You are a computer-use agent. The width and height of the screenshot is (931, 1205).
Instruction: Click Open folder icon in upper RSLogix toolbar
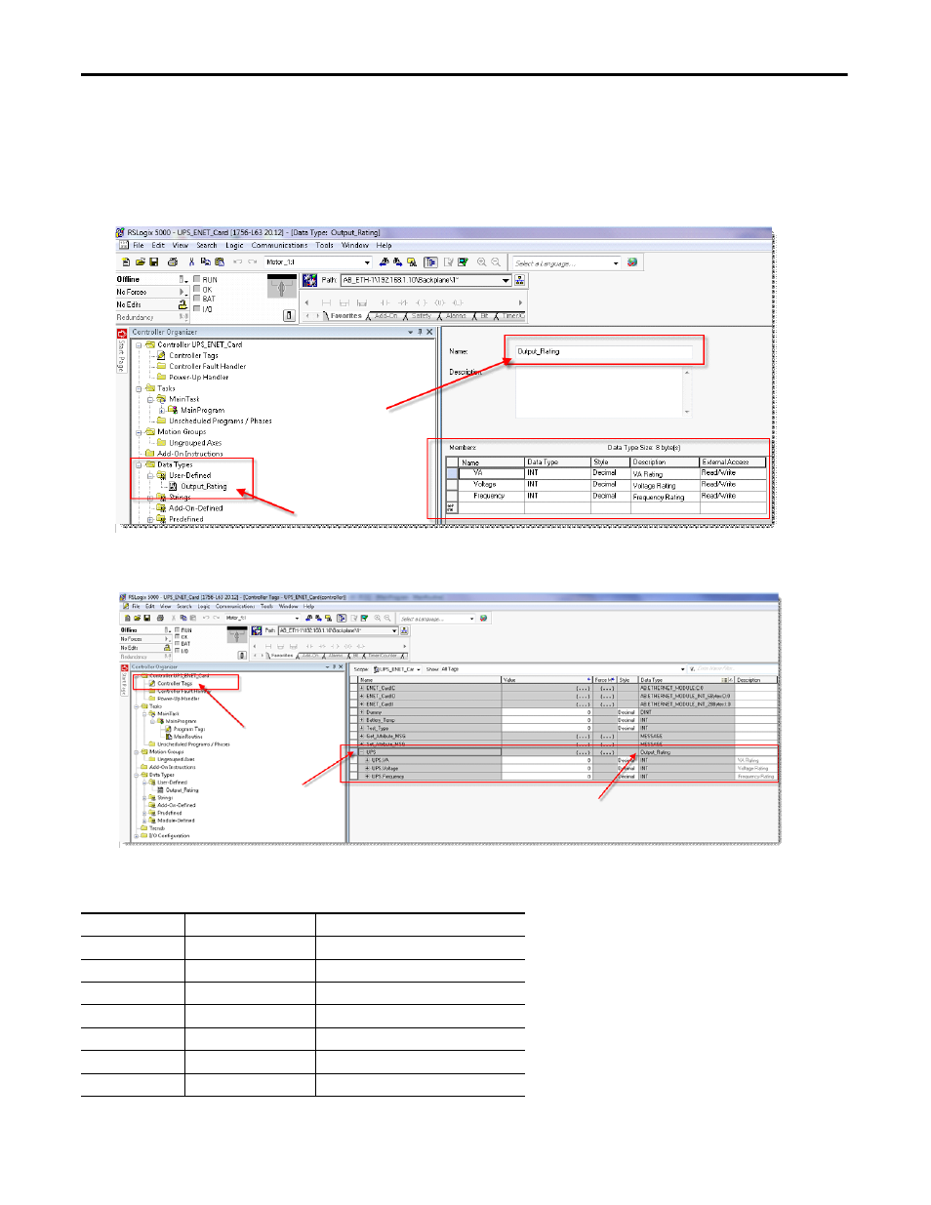[x=141, y=261]
